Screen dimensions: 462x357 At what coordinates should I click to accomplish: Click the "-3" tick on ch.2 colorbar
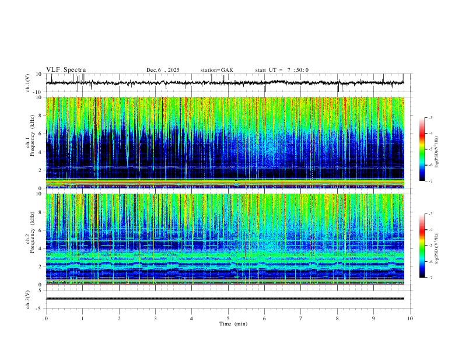point(430,214)
